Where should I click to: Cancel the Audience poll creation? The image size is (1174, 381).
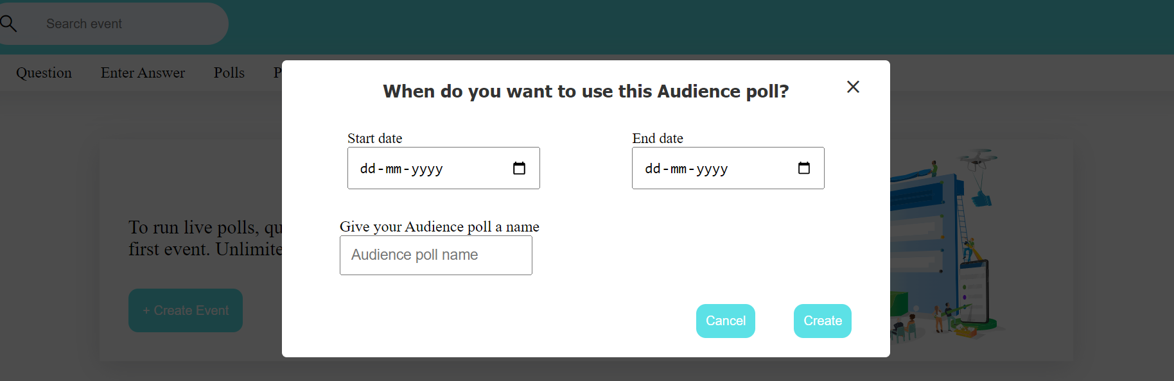(725, 321)
